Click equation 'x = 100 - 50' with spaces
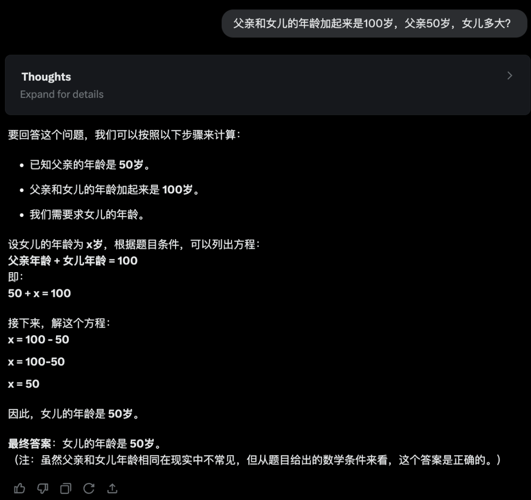Screen dimensions: 531x500 pyautogui.click(x=39, y=339)
